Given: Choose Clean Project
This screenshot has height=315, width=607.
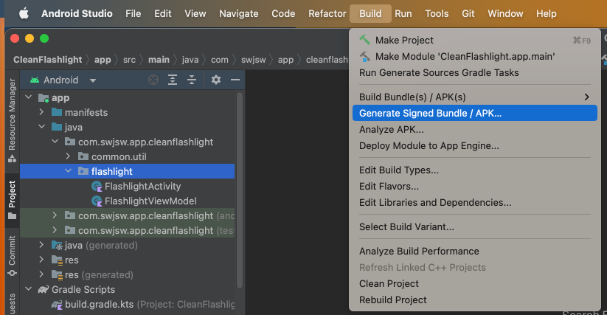Looking at the screenshot, I should tap(474, 284).
